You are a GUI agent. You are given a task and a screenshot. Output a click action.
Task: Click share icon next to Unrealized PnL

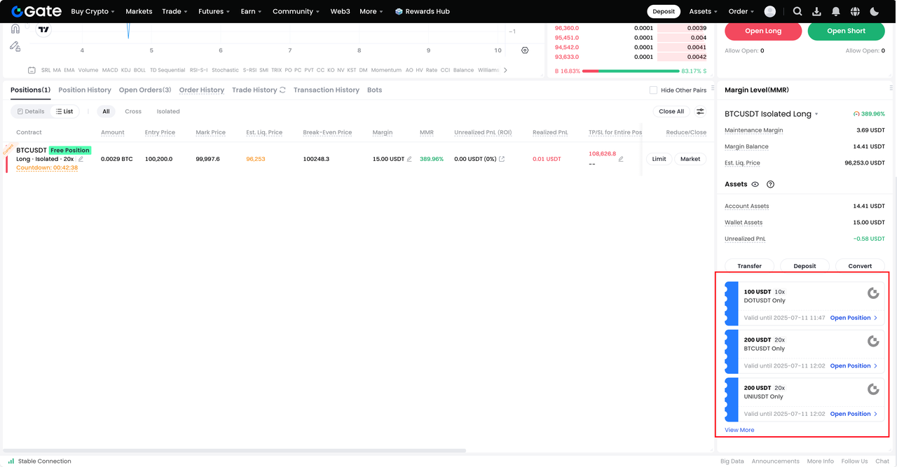tap(502, 159)
